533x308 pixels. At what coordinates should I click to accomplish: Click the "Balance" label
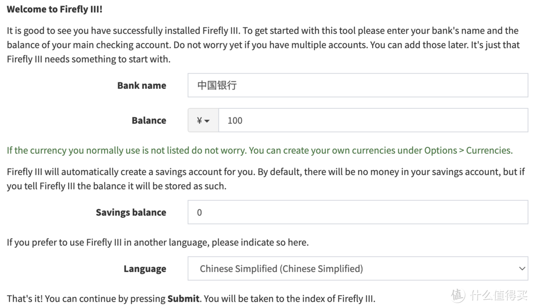point(149,120)
